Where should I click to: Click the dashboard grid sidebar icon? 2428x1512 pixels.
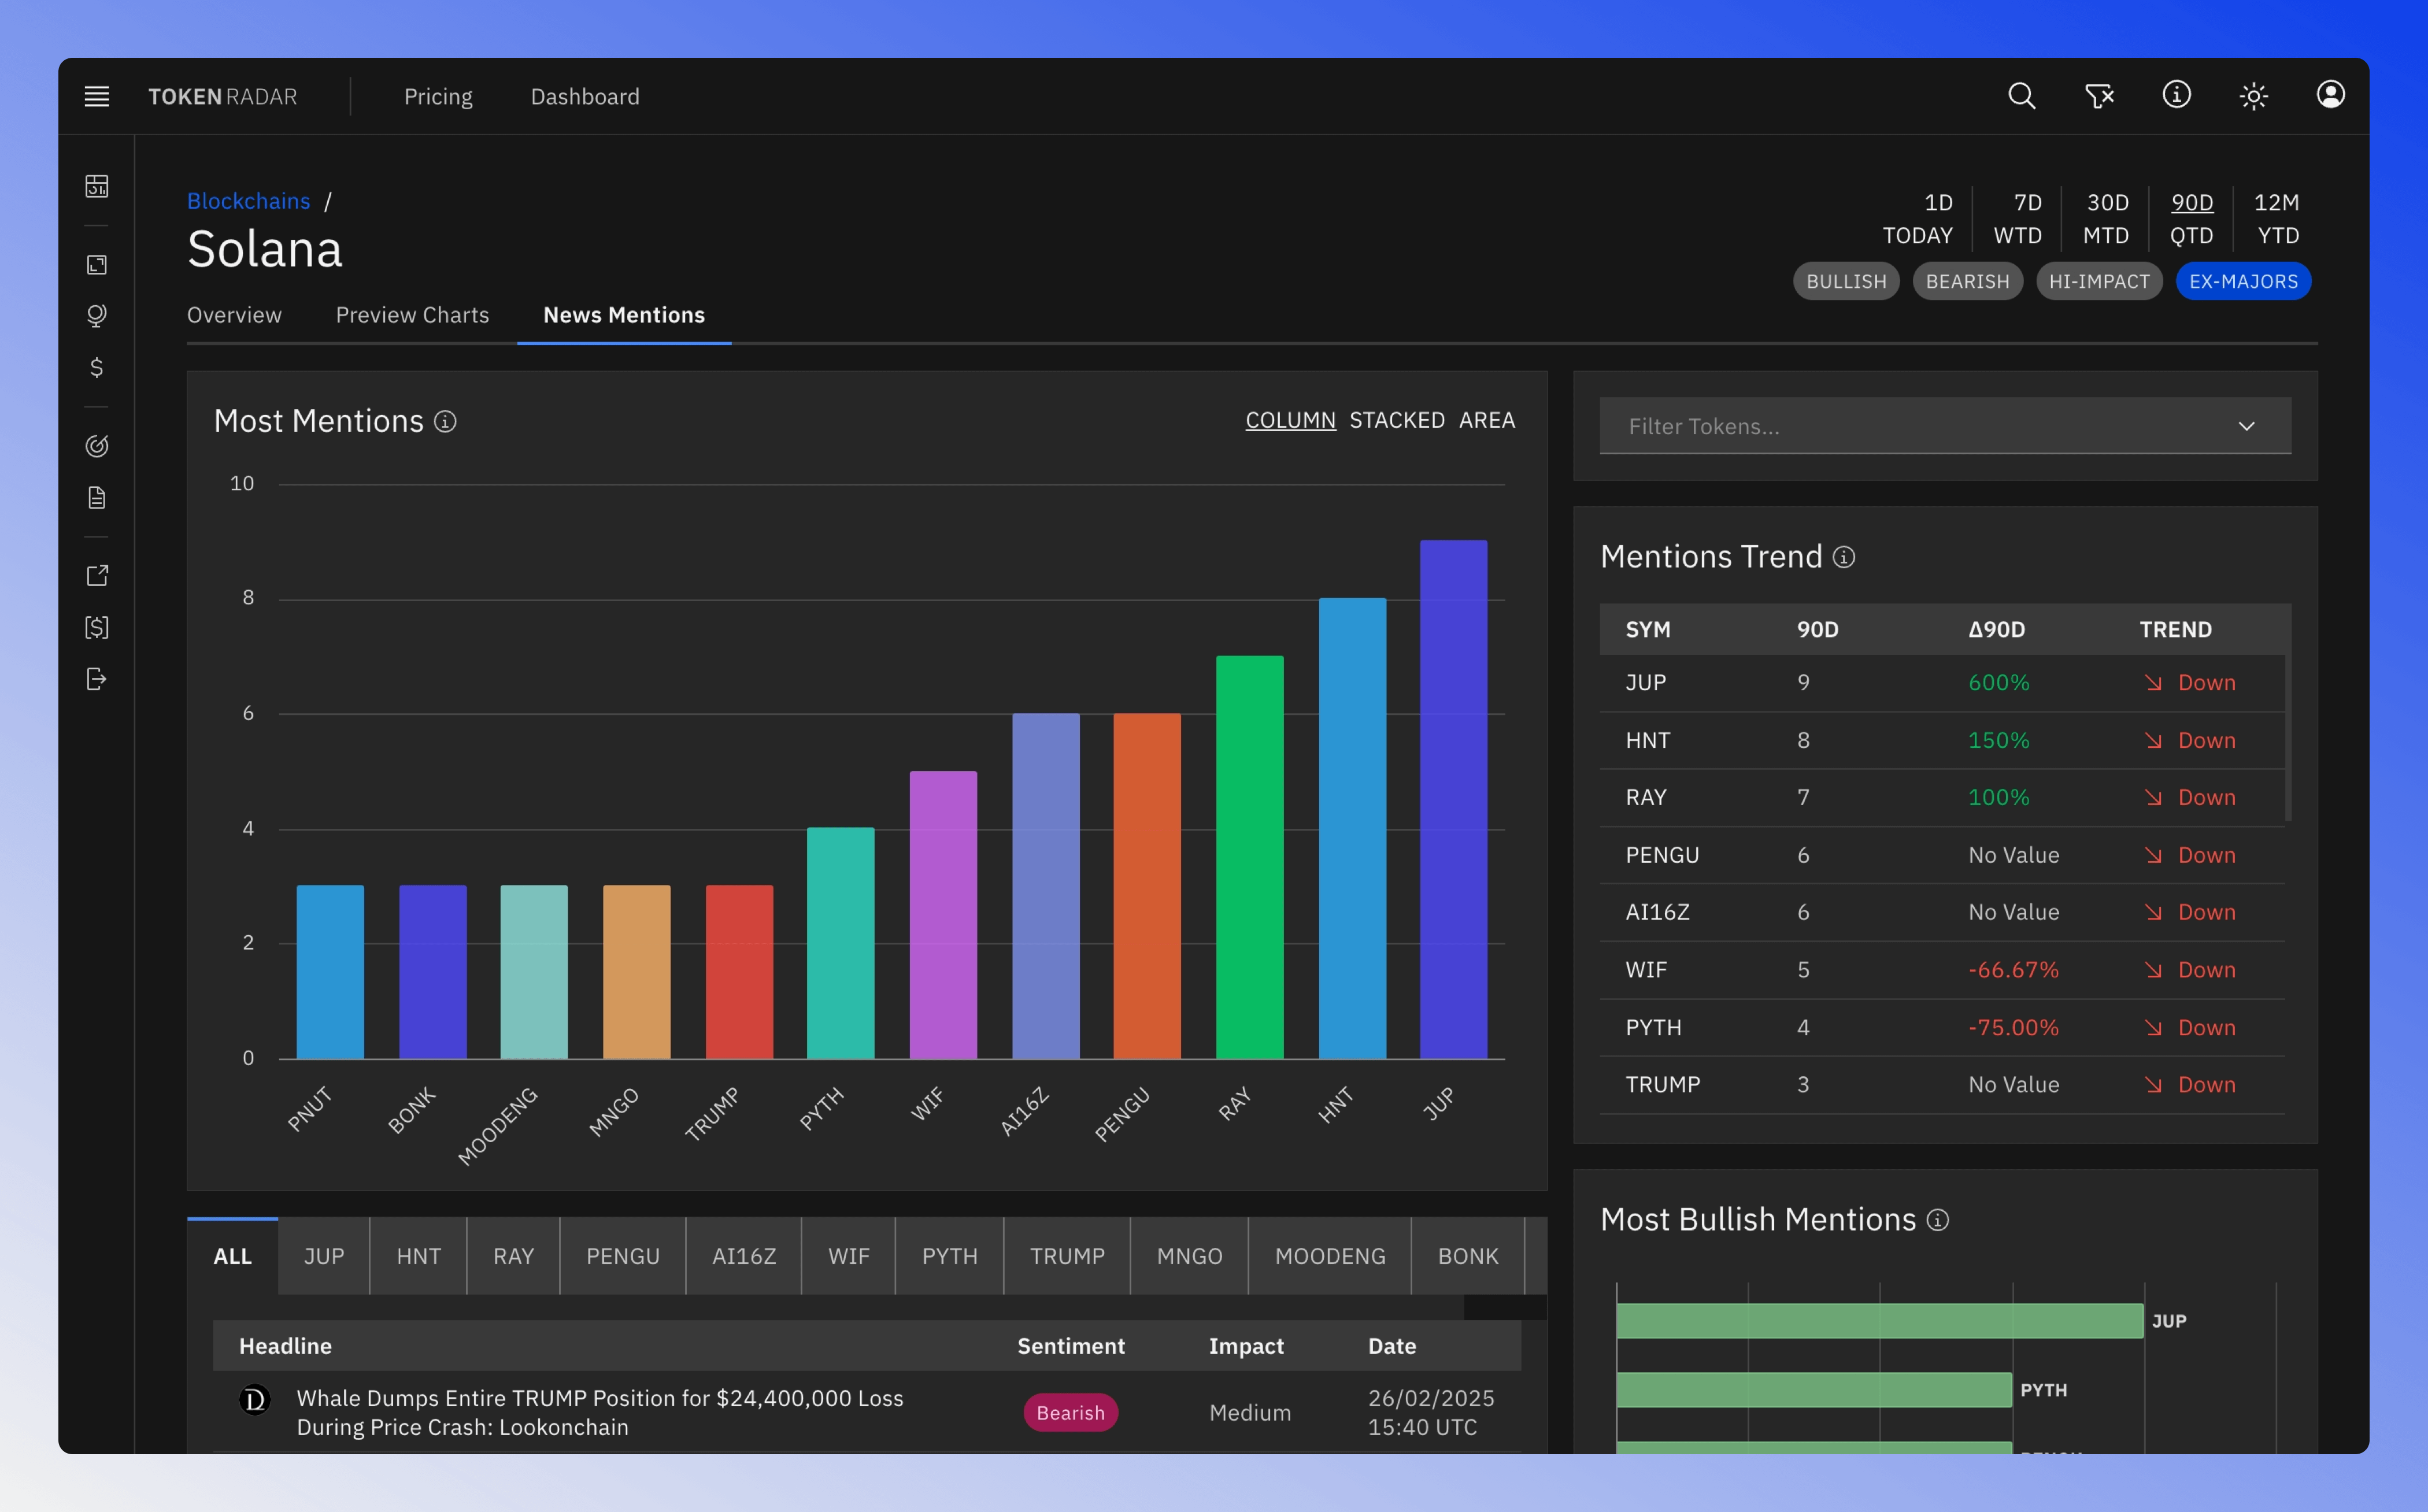click(96, 186)
